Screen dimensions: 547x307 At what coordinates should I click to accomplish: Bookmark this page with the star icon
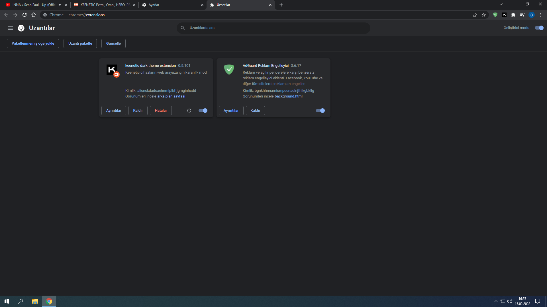pos(484,15)
